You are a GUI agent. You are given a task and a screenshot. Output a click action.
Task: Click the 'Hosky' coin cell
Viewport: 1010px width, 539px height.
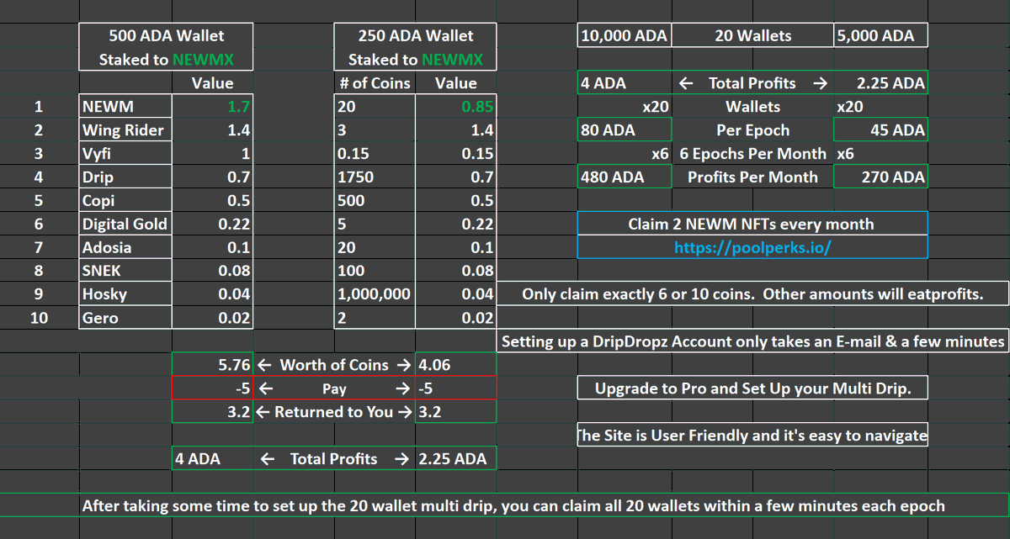[125, 295]
